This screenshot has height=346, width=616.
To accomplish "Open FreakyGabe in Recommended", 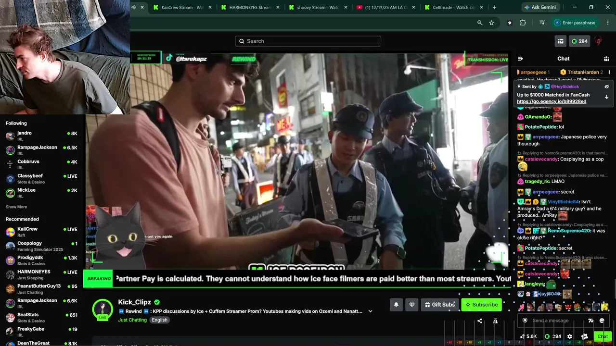I will click(x=41, y=332).
